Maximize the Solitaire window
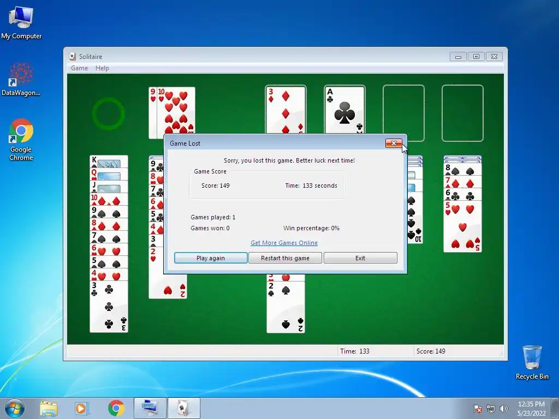 pyautogui.click(x=476, y=56)
